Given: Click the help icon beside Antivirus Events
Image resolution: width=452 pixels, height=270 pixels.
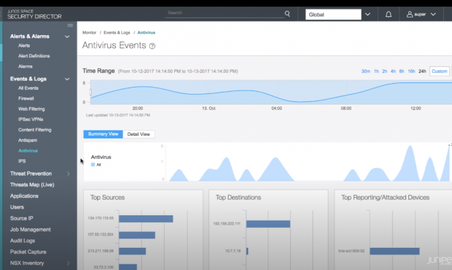Looking at the screenshot, I should (152, 47).
